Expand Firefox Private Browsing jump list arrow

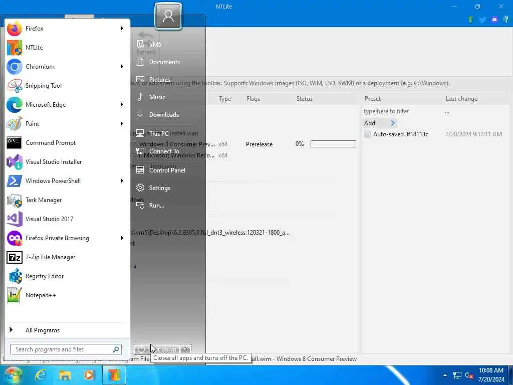point(122,238)
